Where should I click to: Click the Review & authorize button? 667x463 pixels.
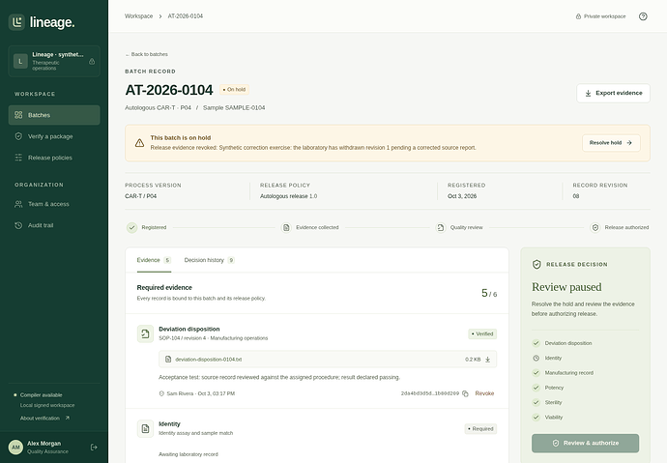[586, 444]
